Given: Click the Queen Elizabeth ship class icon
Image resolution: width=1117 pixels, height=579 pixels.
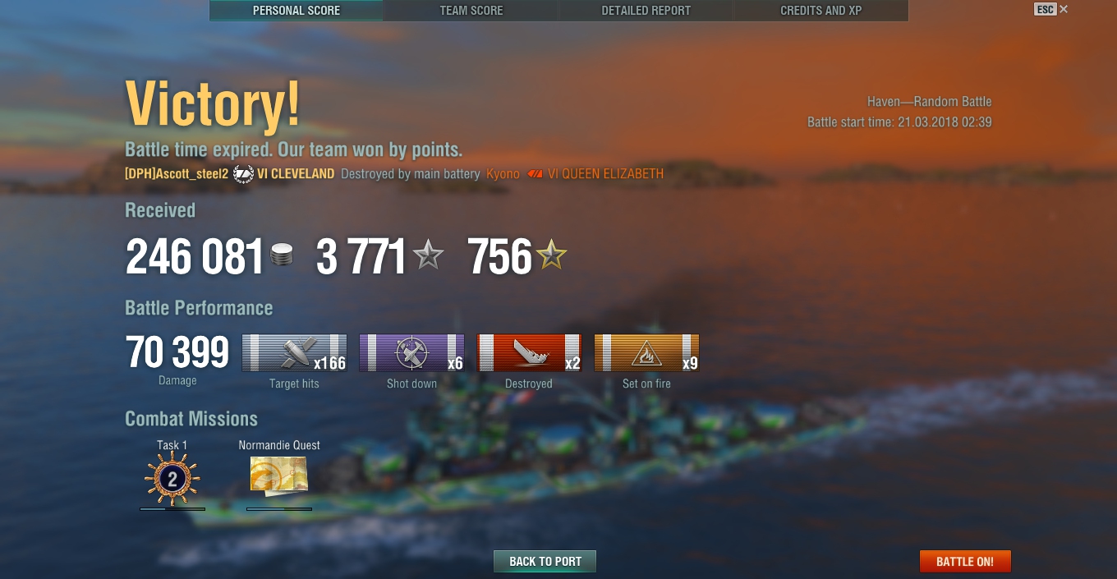Looking at the screenshot, I should click(x=535, y=174).
